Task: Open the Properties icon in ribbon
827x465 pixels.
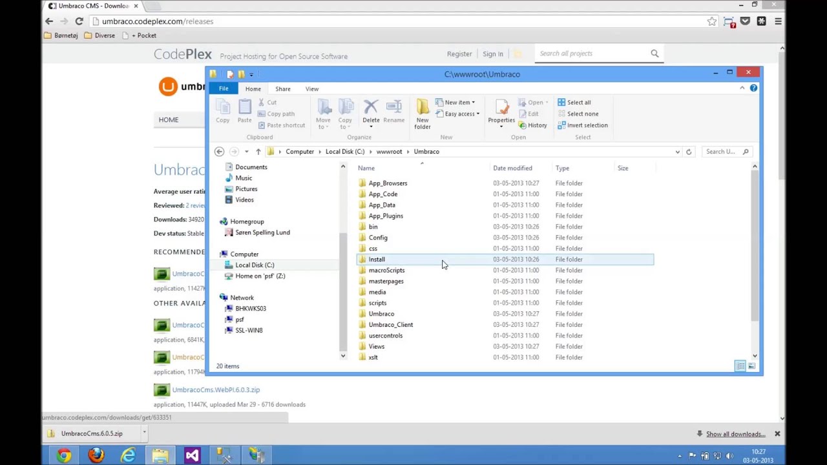Action: tap(501, 114)
